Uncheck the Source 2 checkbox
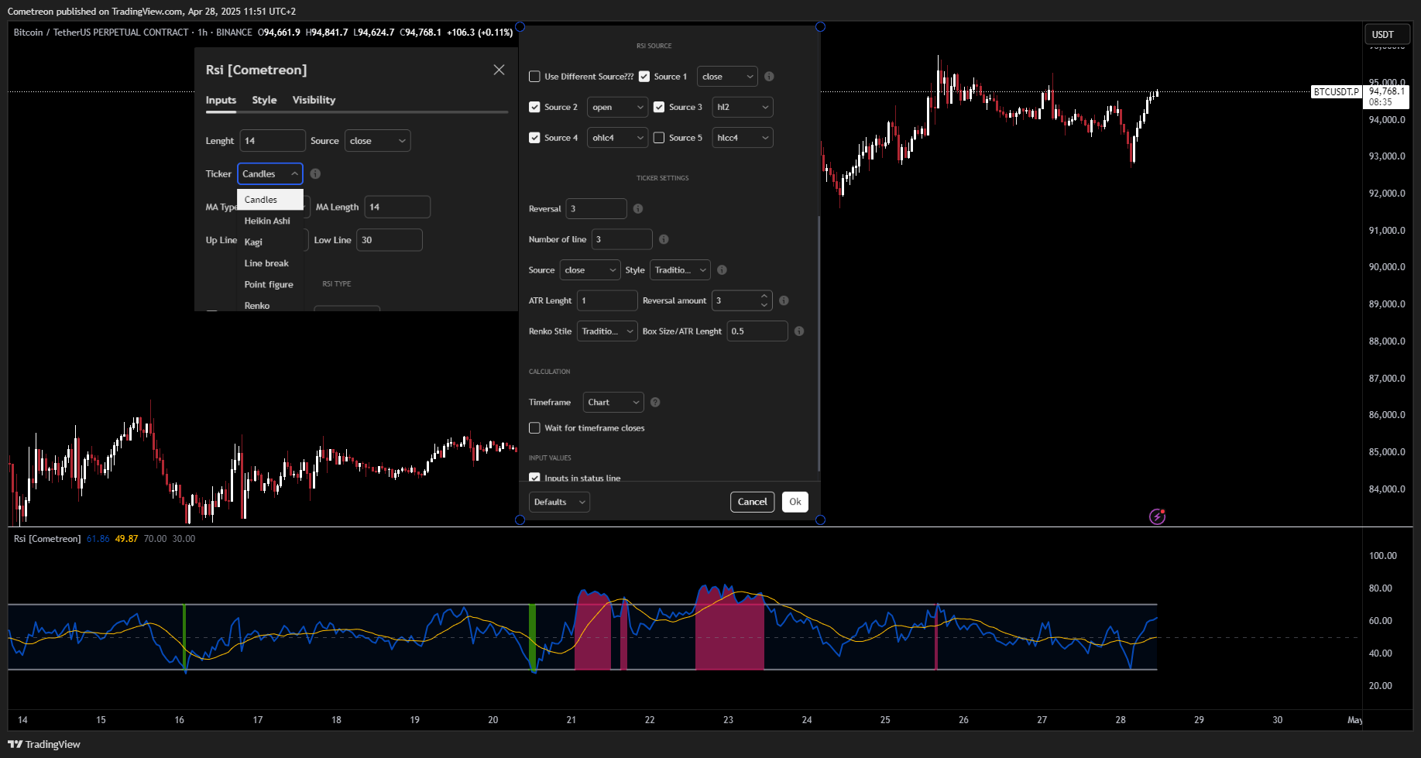This screenshot has height=758, width=1421. pos(534,107)
